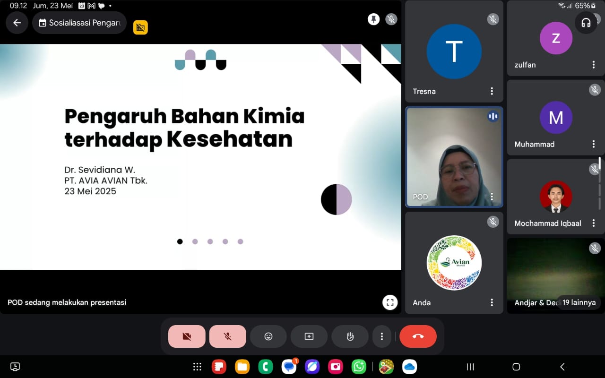This screenshot has height=378, width=605.
Task: Toggle the yellow captions-off icon
Action: click(140, 27)
